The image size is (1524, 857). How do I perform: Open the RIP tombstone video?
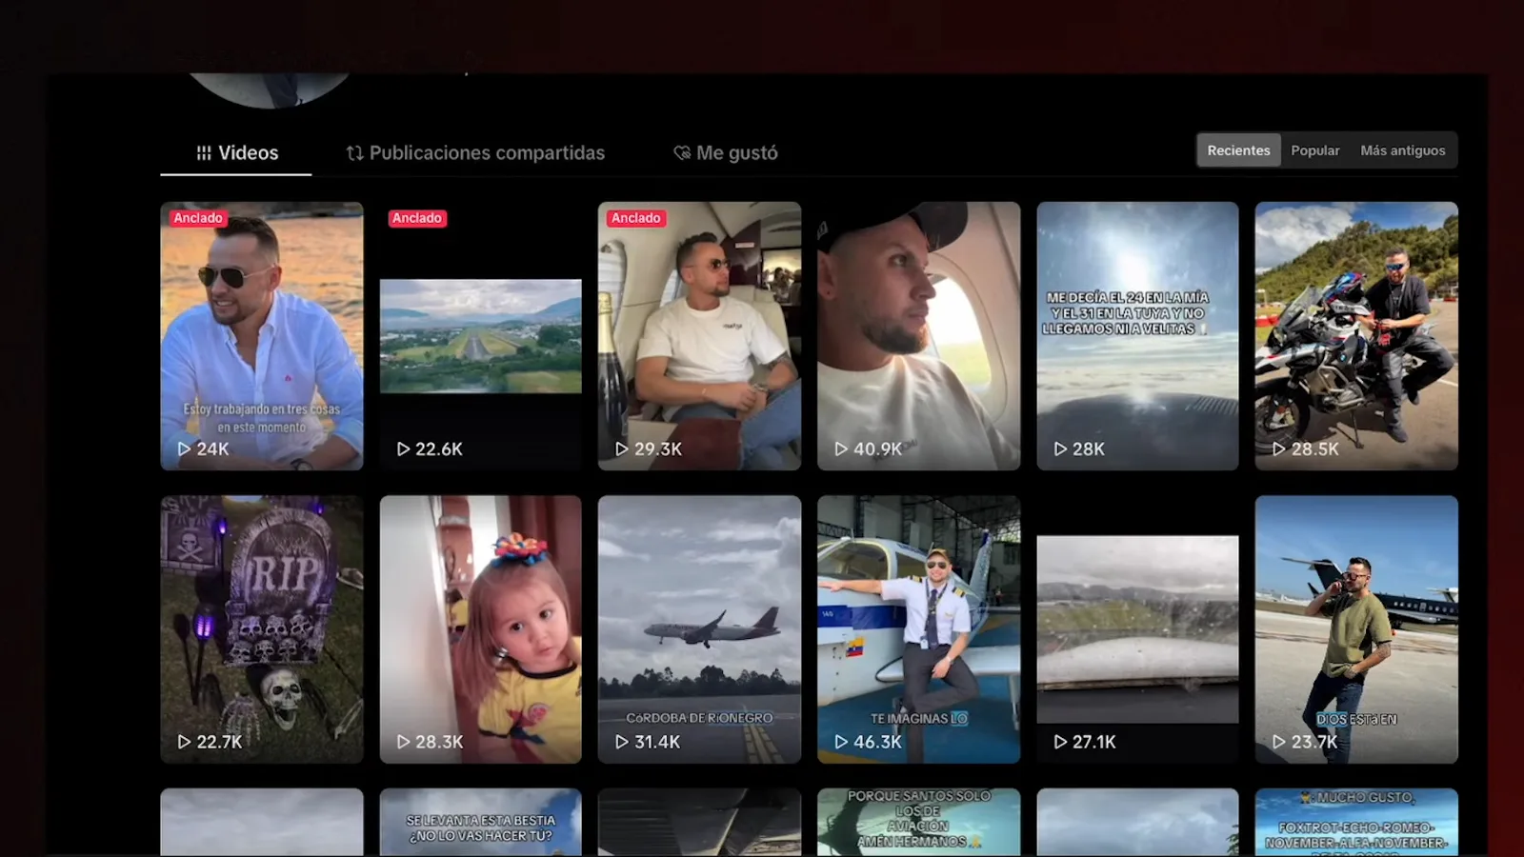(262, 628)
